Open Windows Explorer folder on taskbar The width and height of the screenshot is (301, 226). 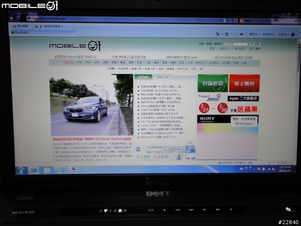pos(47,170)
